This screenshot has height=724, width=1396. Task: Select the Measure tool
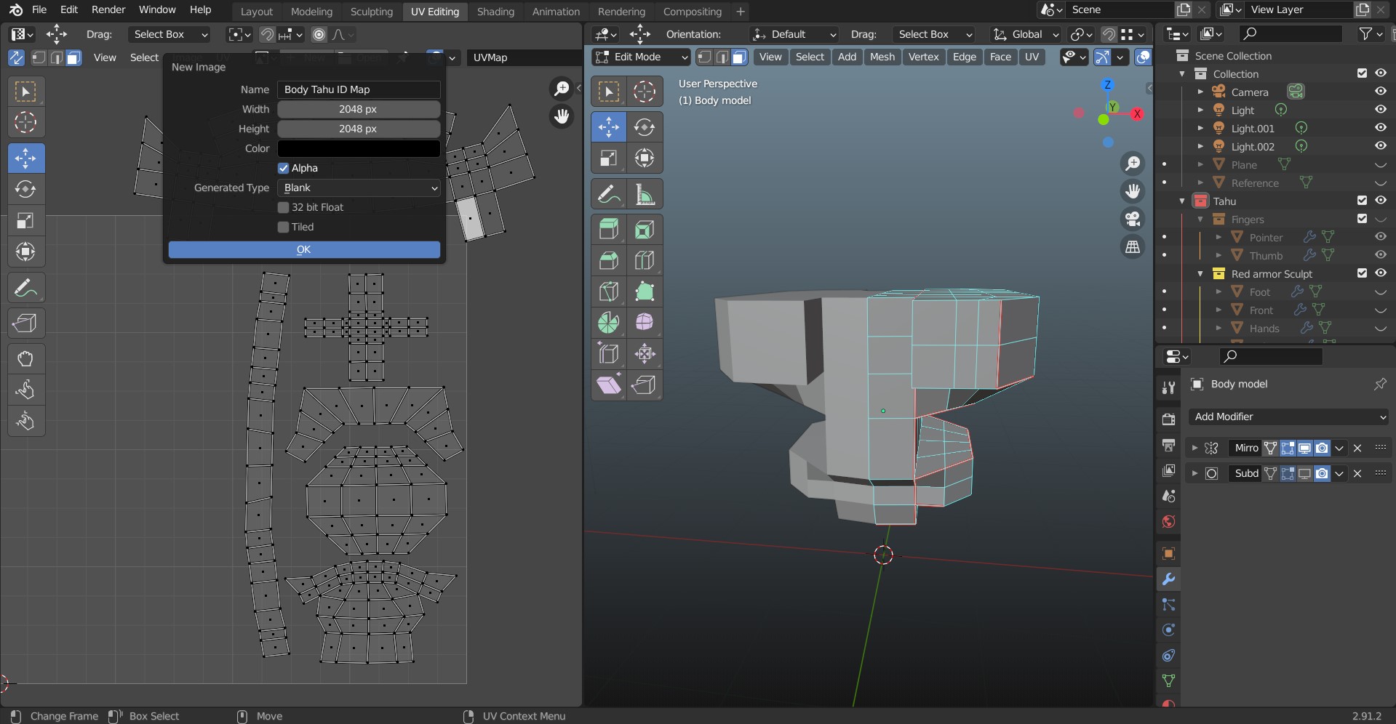coord(644,194)
